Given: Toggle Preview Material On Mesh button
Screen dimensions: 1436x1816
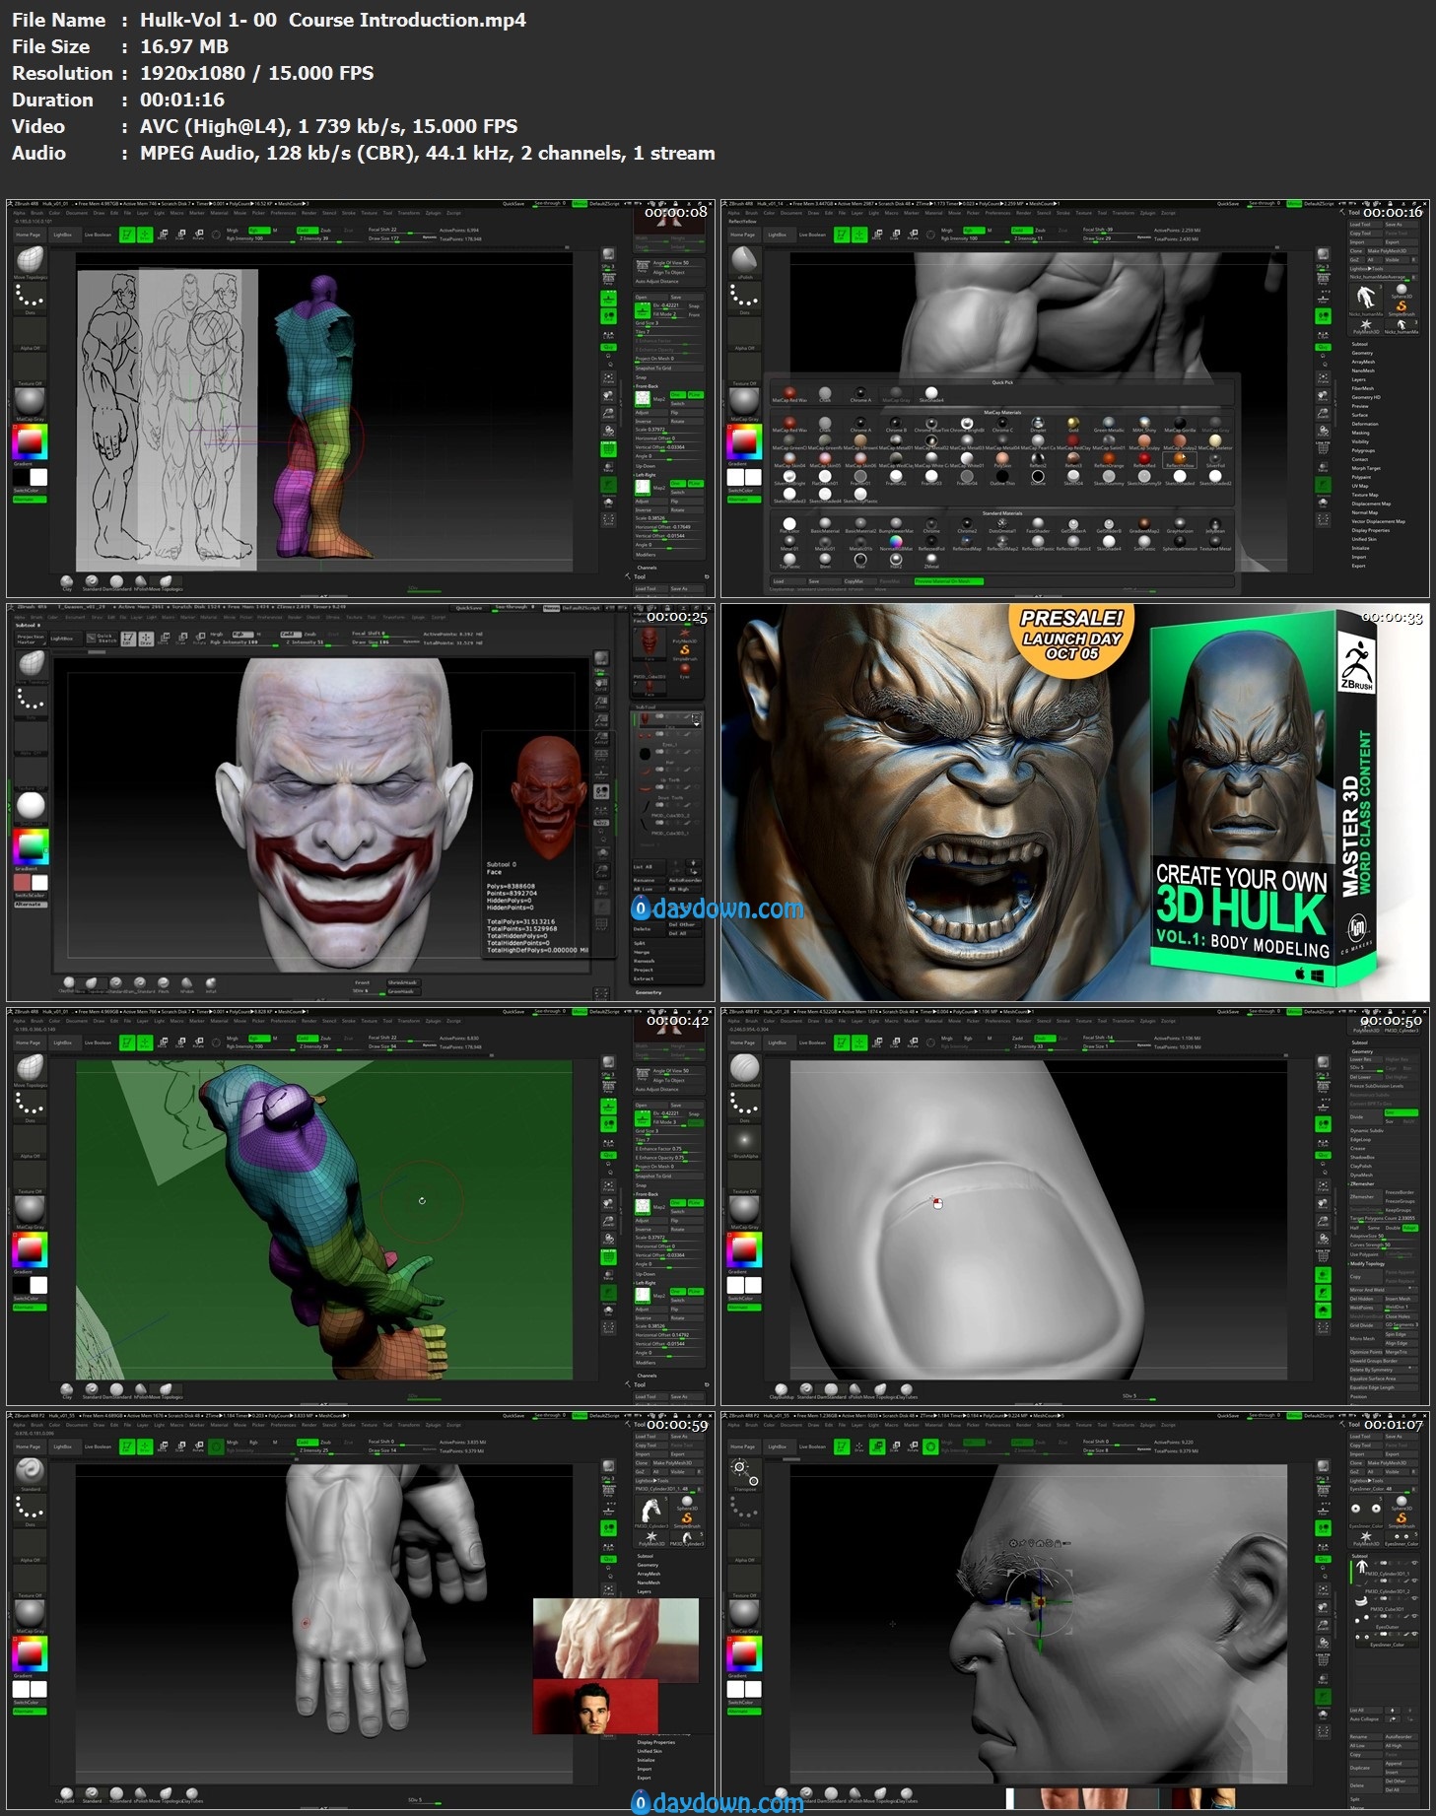Looking at the screenshot, I should [949, 581].
